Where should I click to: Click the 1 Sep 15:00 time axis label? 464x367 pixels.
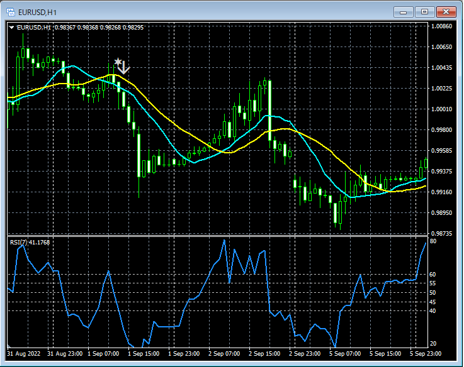click(x=144, y=354)
